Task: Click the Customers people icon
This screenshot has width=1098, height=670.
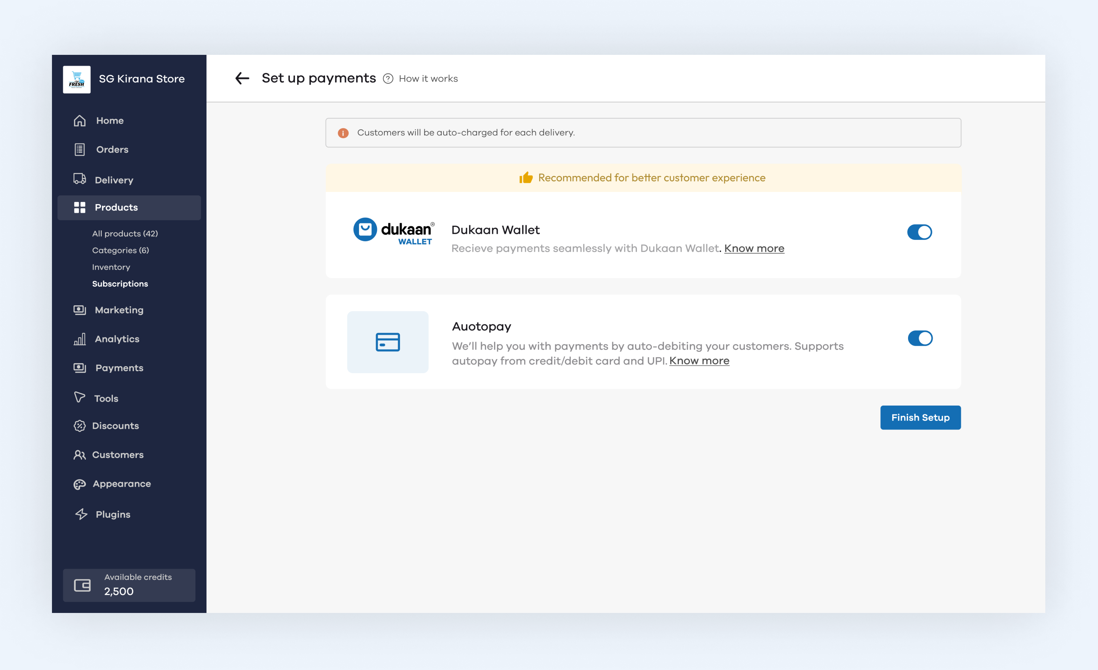Action: tap(80, 455)
